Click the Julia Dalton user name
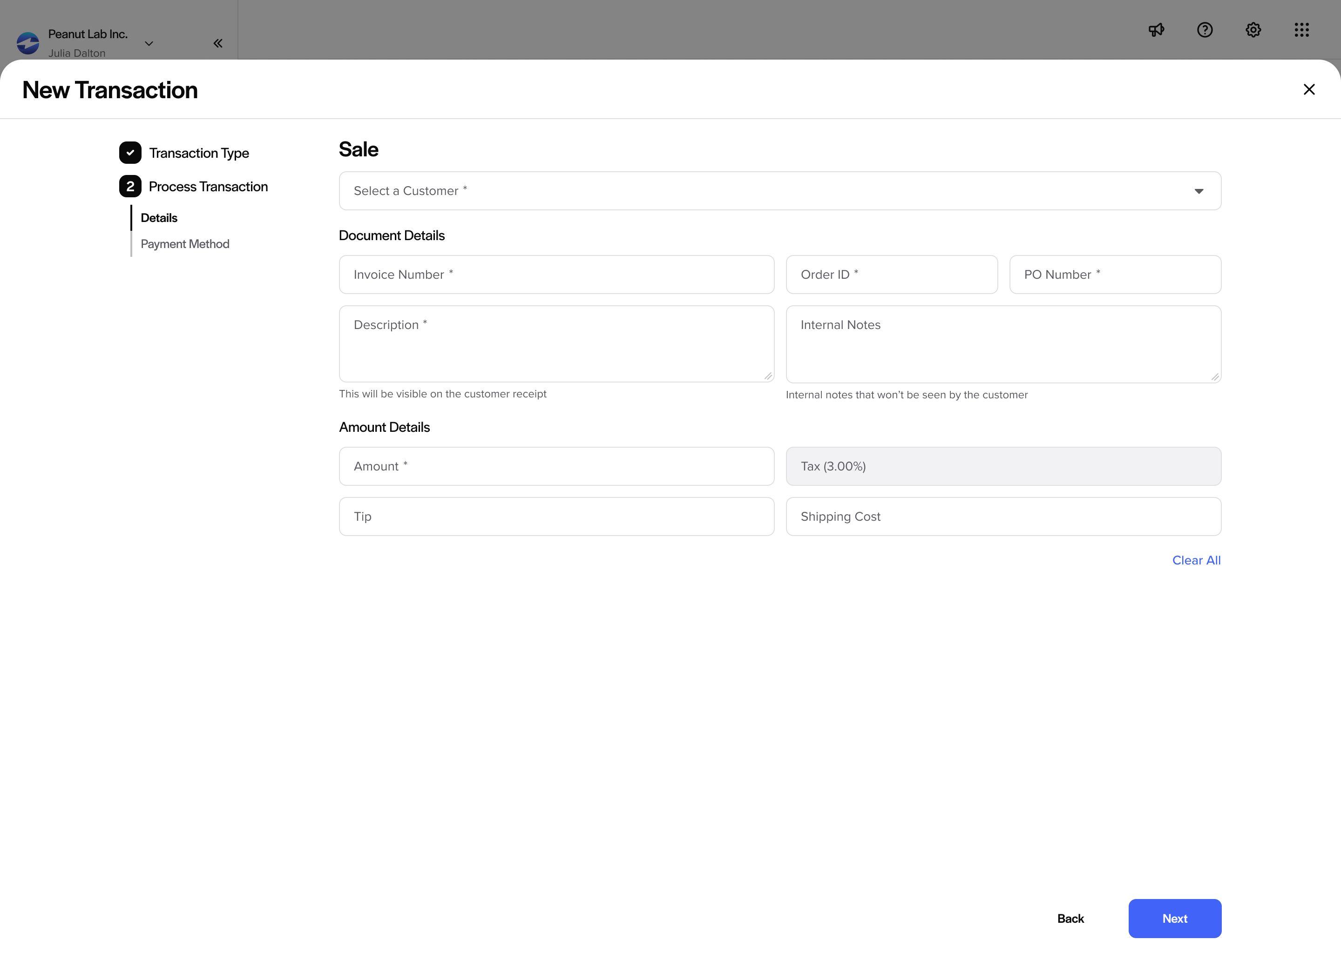Image resolution: width=1341 pixels, height=953 pixels. click(x=77, y=54)
